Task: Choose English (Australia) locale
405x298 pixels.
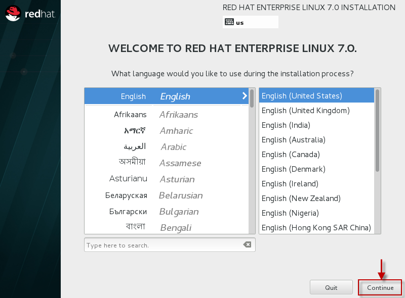Action: click(x=316, y=140)
